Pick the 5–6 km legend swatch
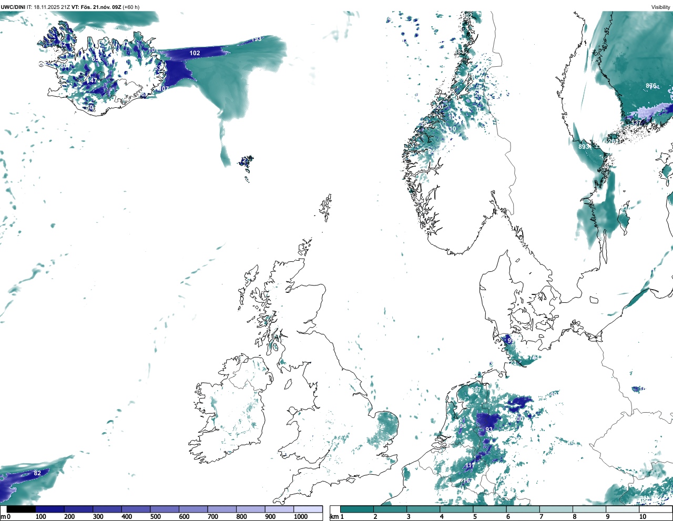673x521 pixels. (x=491, y=509)
